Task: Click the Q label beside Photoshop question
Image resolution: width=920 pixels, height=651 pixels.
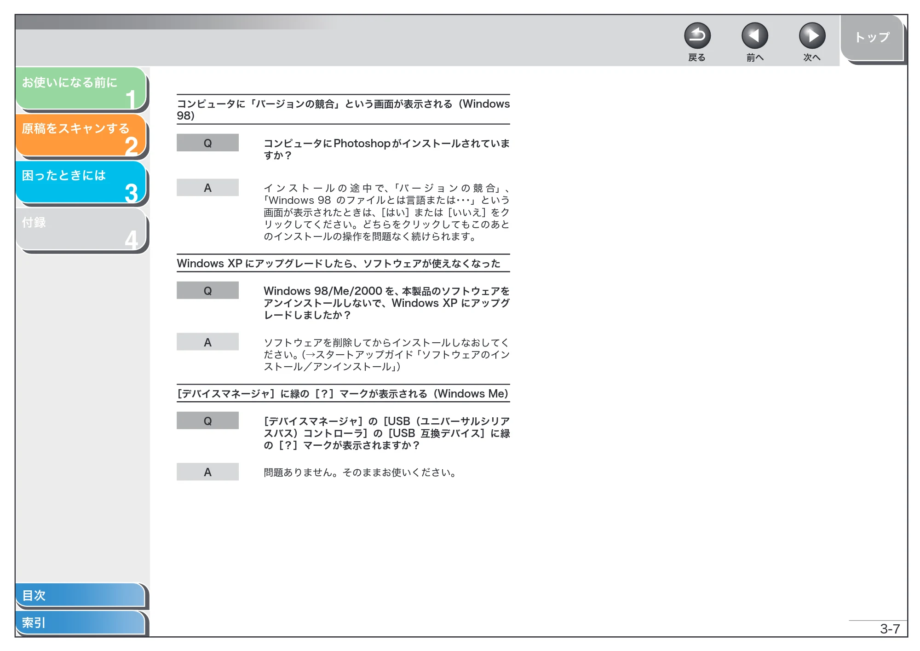Action: point(207,143)
